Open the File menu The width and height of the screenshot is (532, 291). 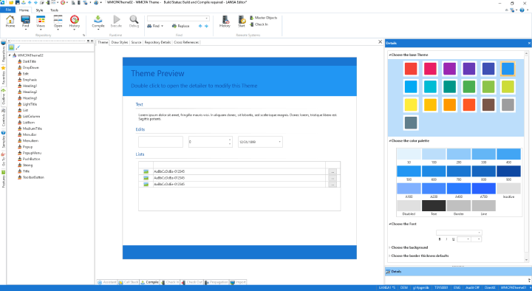8,10
